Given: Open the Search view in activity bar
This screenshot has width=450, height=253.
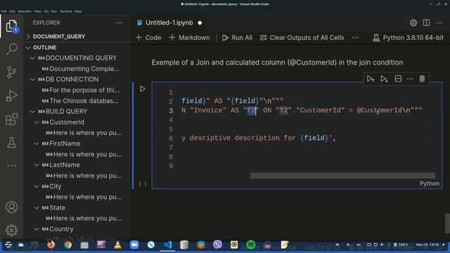Looking at the screenshot, I should click(x=11, y=49).
